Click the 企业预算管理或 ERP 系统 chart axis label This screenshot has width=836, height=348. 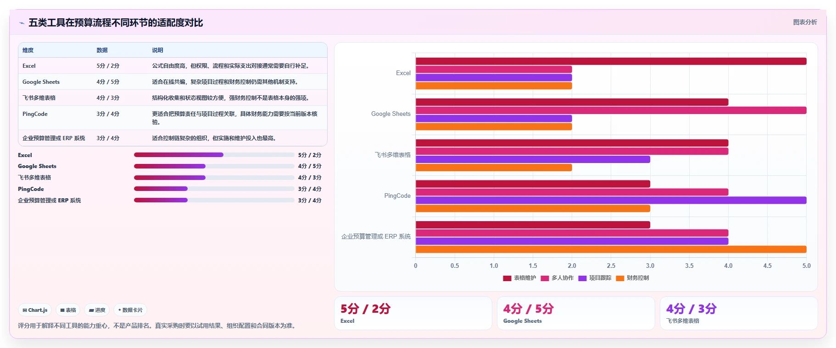coord(376,237)
